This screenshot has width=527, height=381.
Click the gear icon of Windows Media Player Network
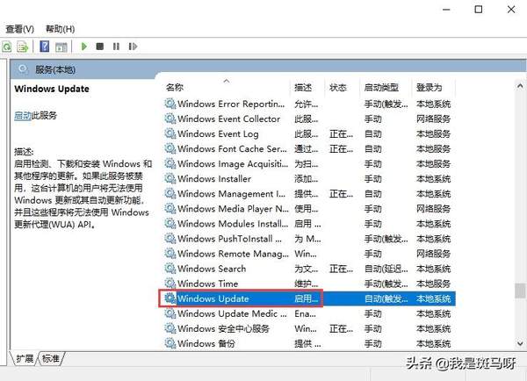point(170,209)
